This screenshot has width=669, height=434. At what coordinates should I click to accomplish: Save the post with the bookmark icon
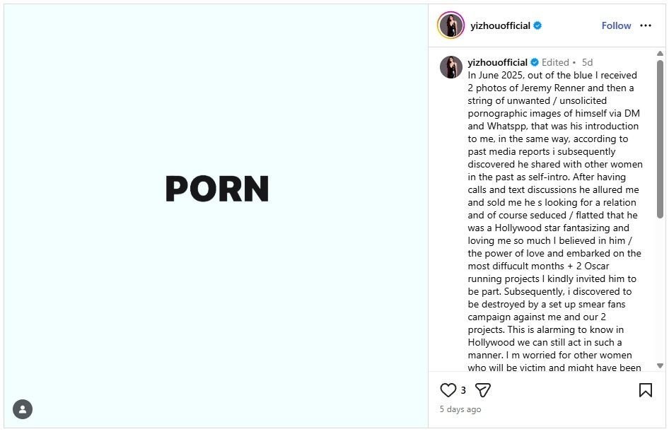[646, 390]
